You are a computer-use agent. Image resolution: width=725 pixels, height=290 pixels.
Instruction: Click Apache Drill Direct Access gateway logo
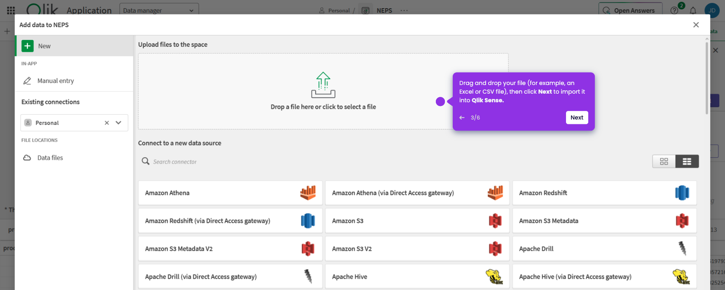pos(308,276)
